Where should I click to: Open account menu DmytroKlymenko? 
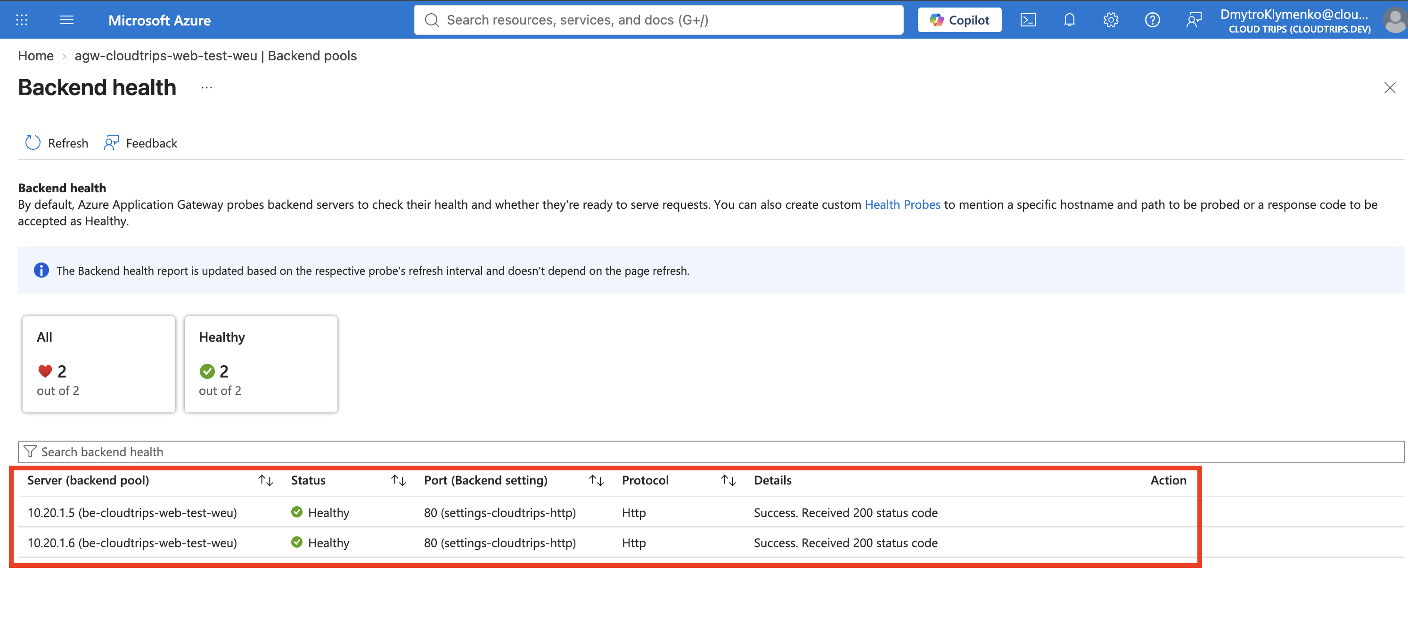(1295, 21)
